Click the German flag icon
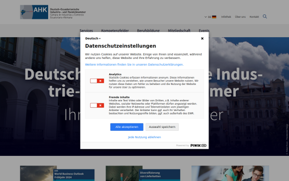 (214, 17)
